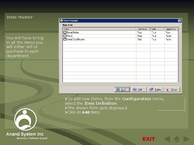The width and height of the screenshot is (194, 145).
Task: Click Sale value of Pepsi row
Action: click(x=154, y=36)
